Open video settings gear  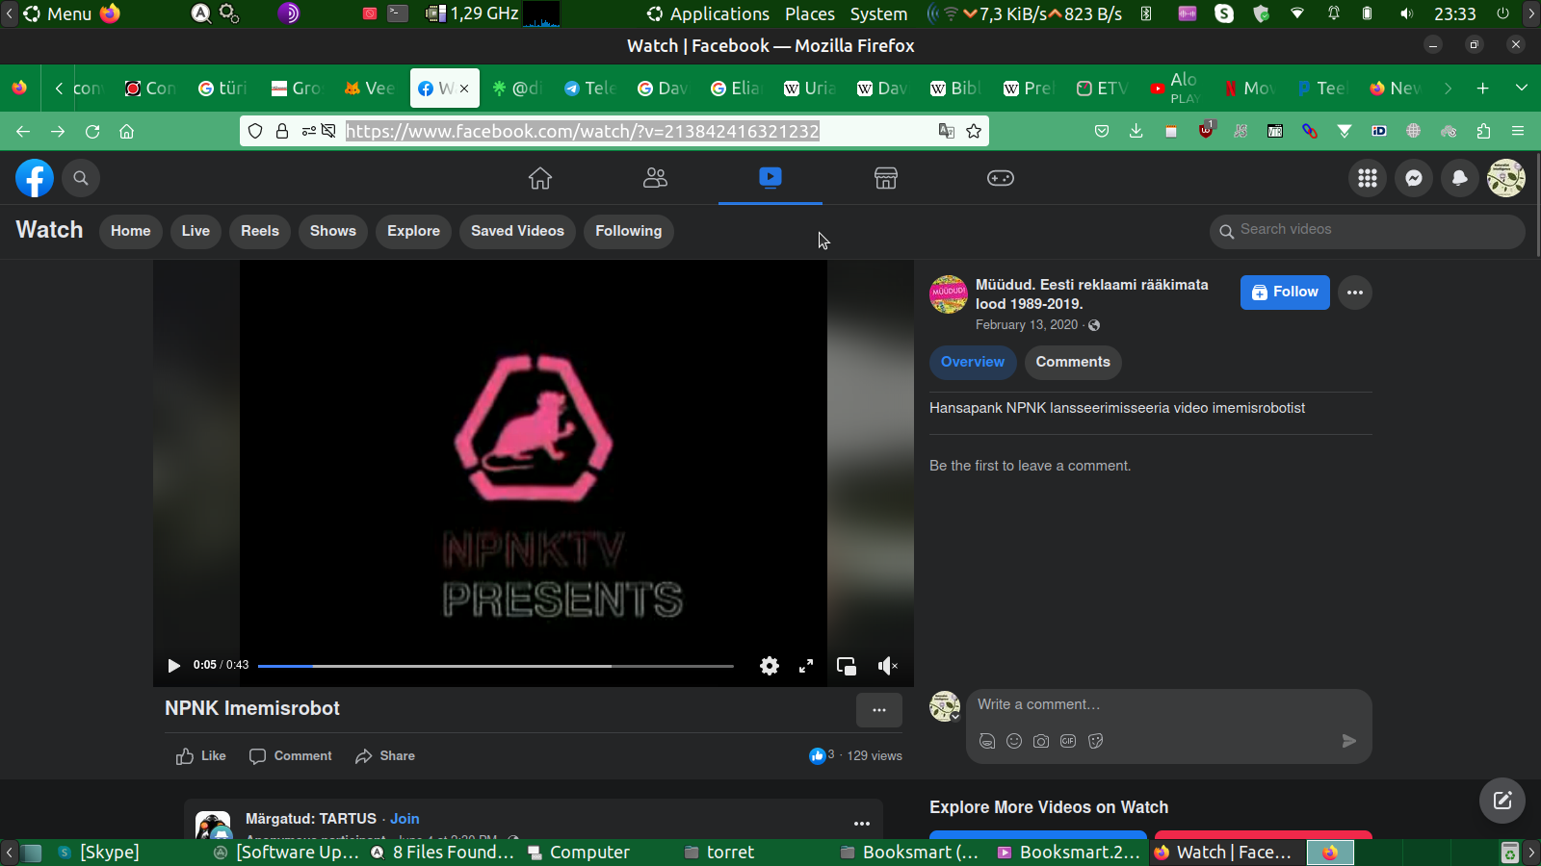(769, 666)
